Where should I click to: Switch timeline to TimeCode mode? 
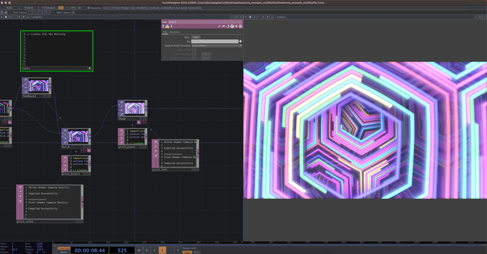(x=64, y=248)
